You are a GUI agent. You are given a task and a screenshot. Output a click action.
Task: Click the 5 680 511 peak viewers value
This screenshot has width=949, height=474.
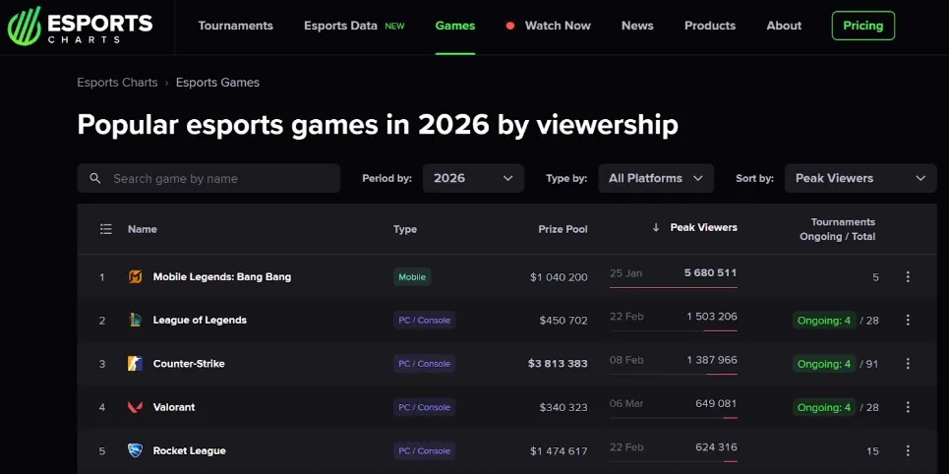[x=711, y=273]
